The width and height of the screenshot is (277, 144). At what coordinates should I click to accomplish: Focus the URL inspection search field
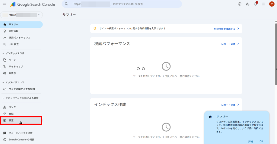point(122,4)
